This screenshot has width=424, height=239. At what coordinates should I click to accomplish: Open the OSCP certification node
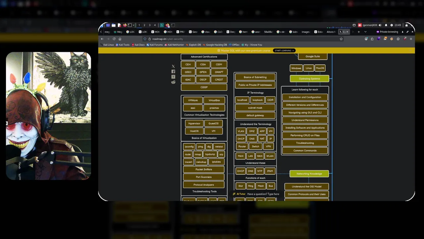[203, 80]
